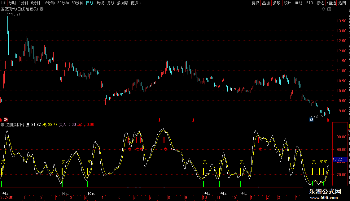Toggle the side panel icon at chart top-right
This screenshot has width=350, height=201.
coord(329,9)
